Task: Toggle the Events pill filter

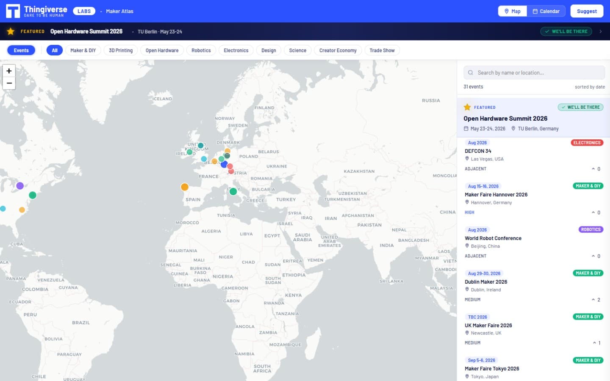Action: (x=21, y=50)
